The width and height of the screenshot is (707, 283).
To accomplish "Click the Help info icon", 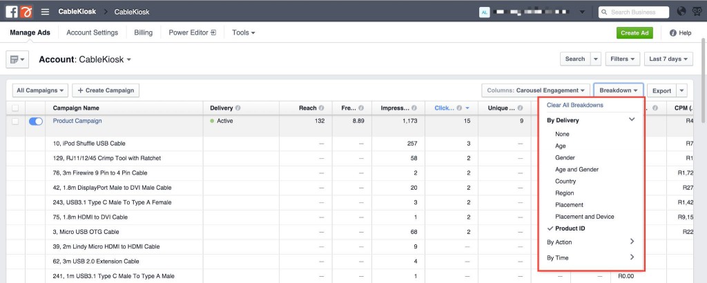I will pyautogui.click(x=672, y=33).
